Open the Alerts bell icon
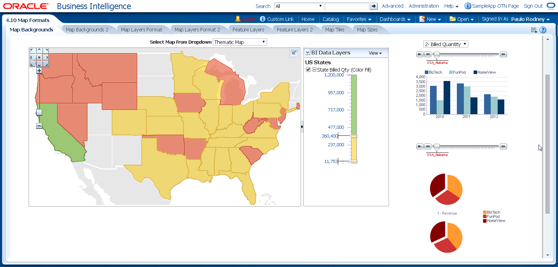Image resolution: width=558 pixels, height=267 pixels. pos(238,19)
